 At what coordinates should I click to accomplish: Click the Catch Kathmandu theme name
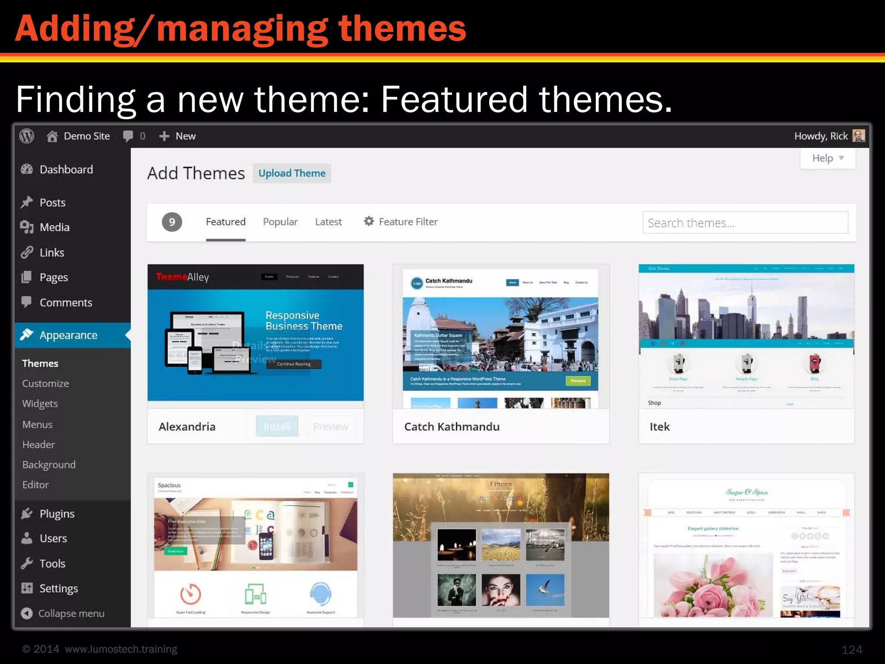click(452, 426)
